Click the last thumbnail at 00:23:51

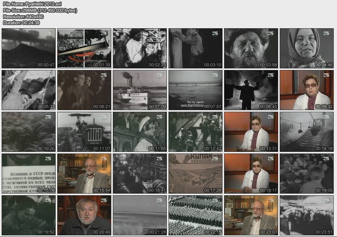coord(307,215)
